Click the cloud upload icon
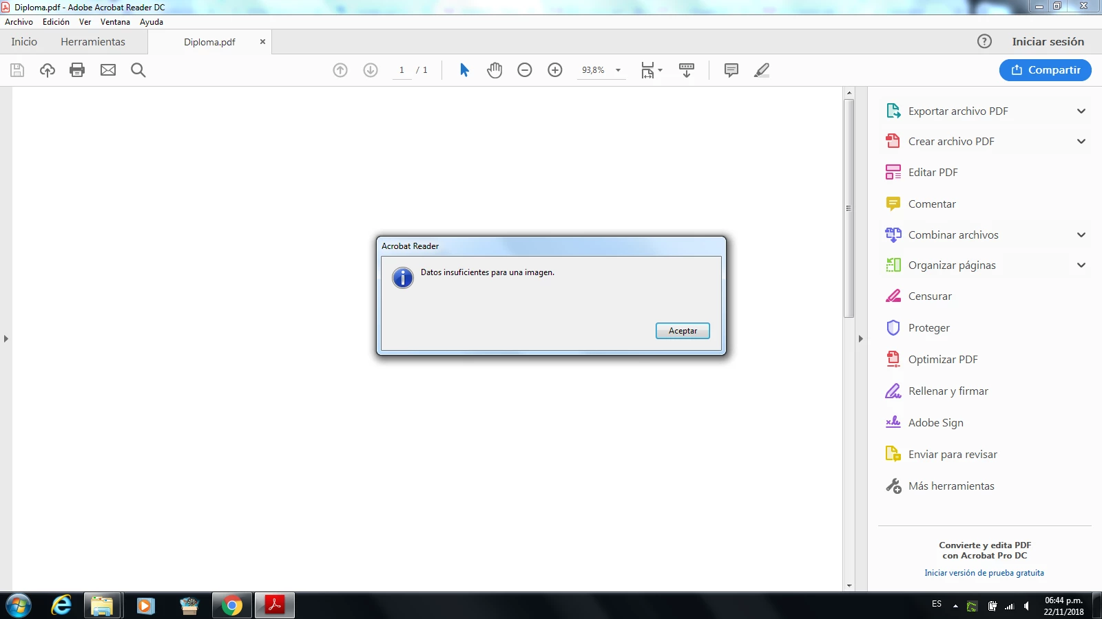Image resolution: width=1102 pixels, height=619 pixels. [48, 70]
